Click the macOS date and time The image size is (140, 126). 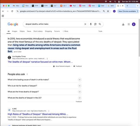pyautogui.click(x=130, y=1)
